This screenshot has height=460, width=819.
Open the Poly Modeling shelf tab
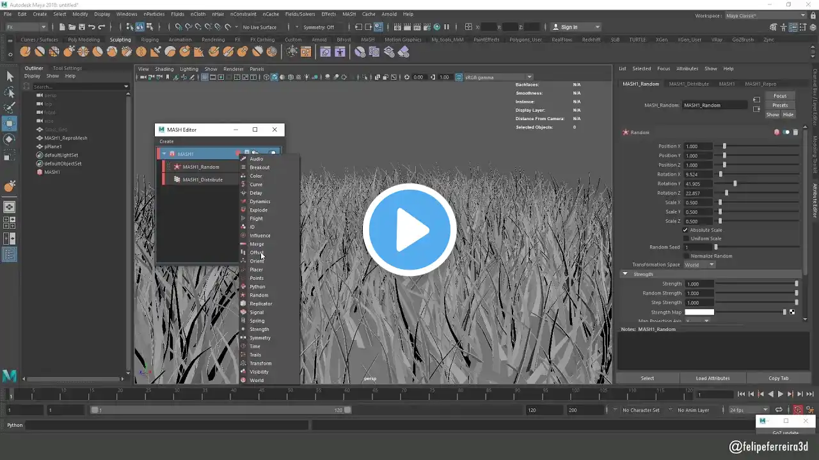84,40
